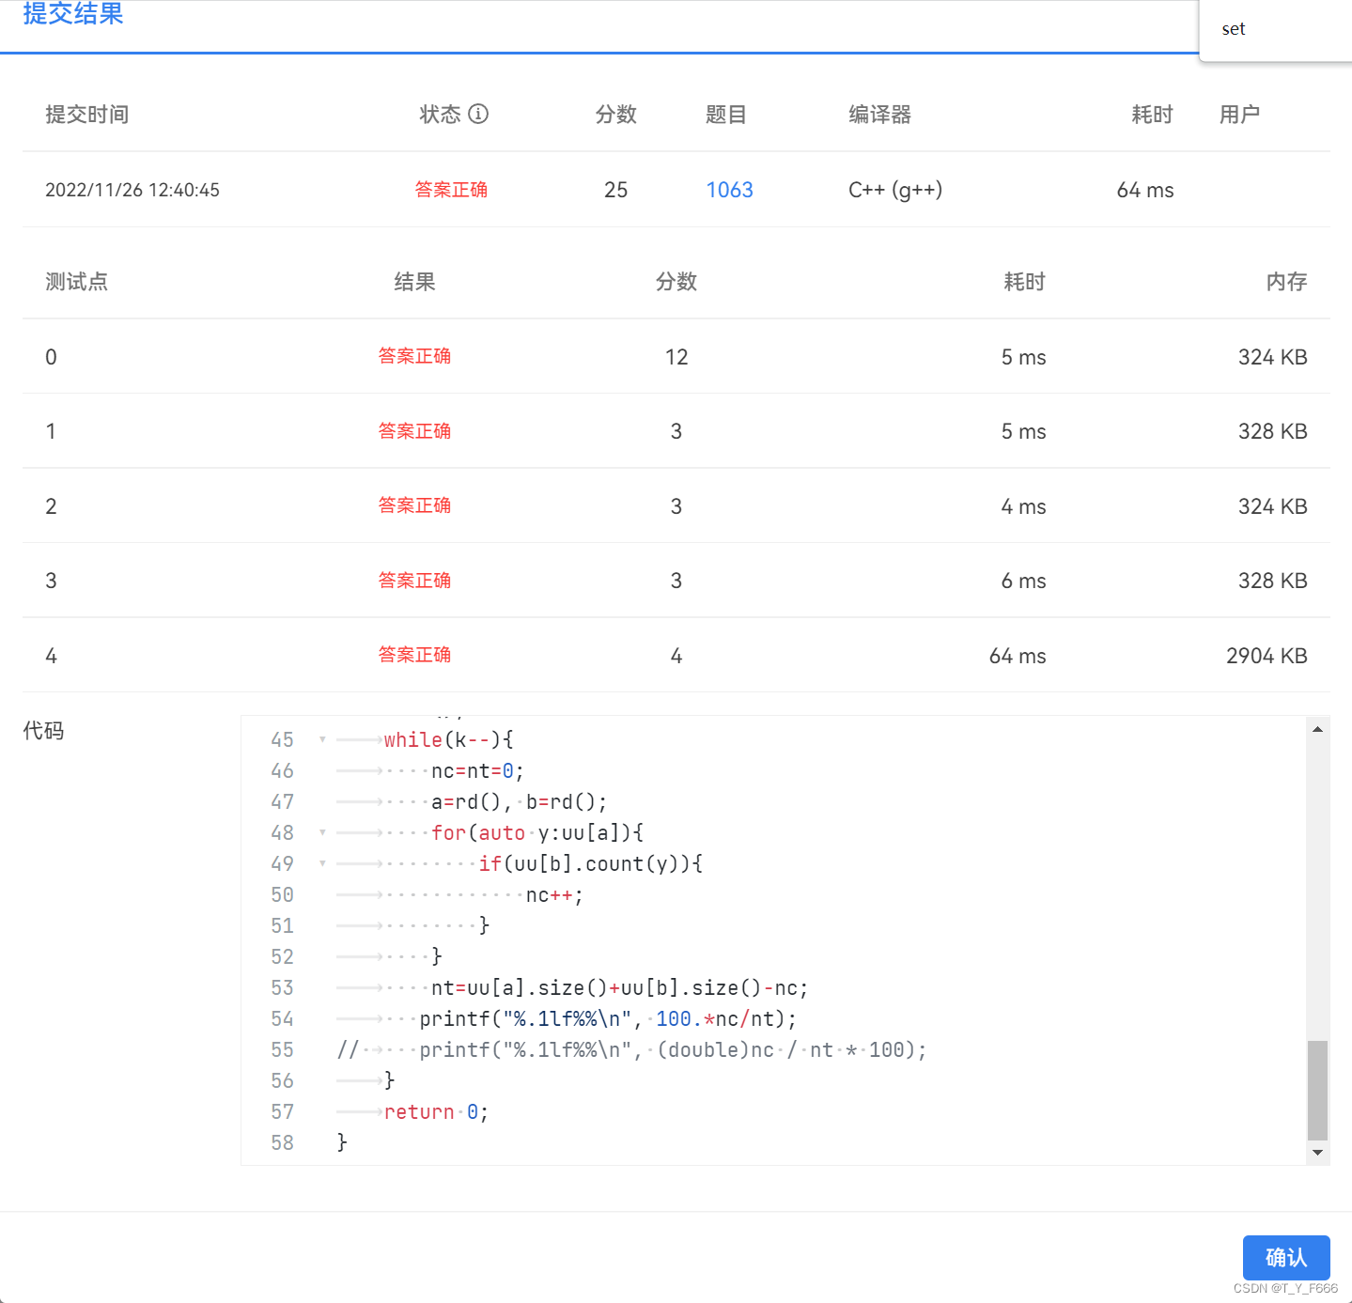Screen dimensions: 1352x1303
Task: Click the code panel scrollbar thumb
Action: pyautogui.click(x=1317, y=1090)
